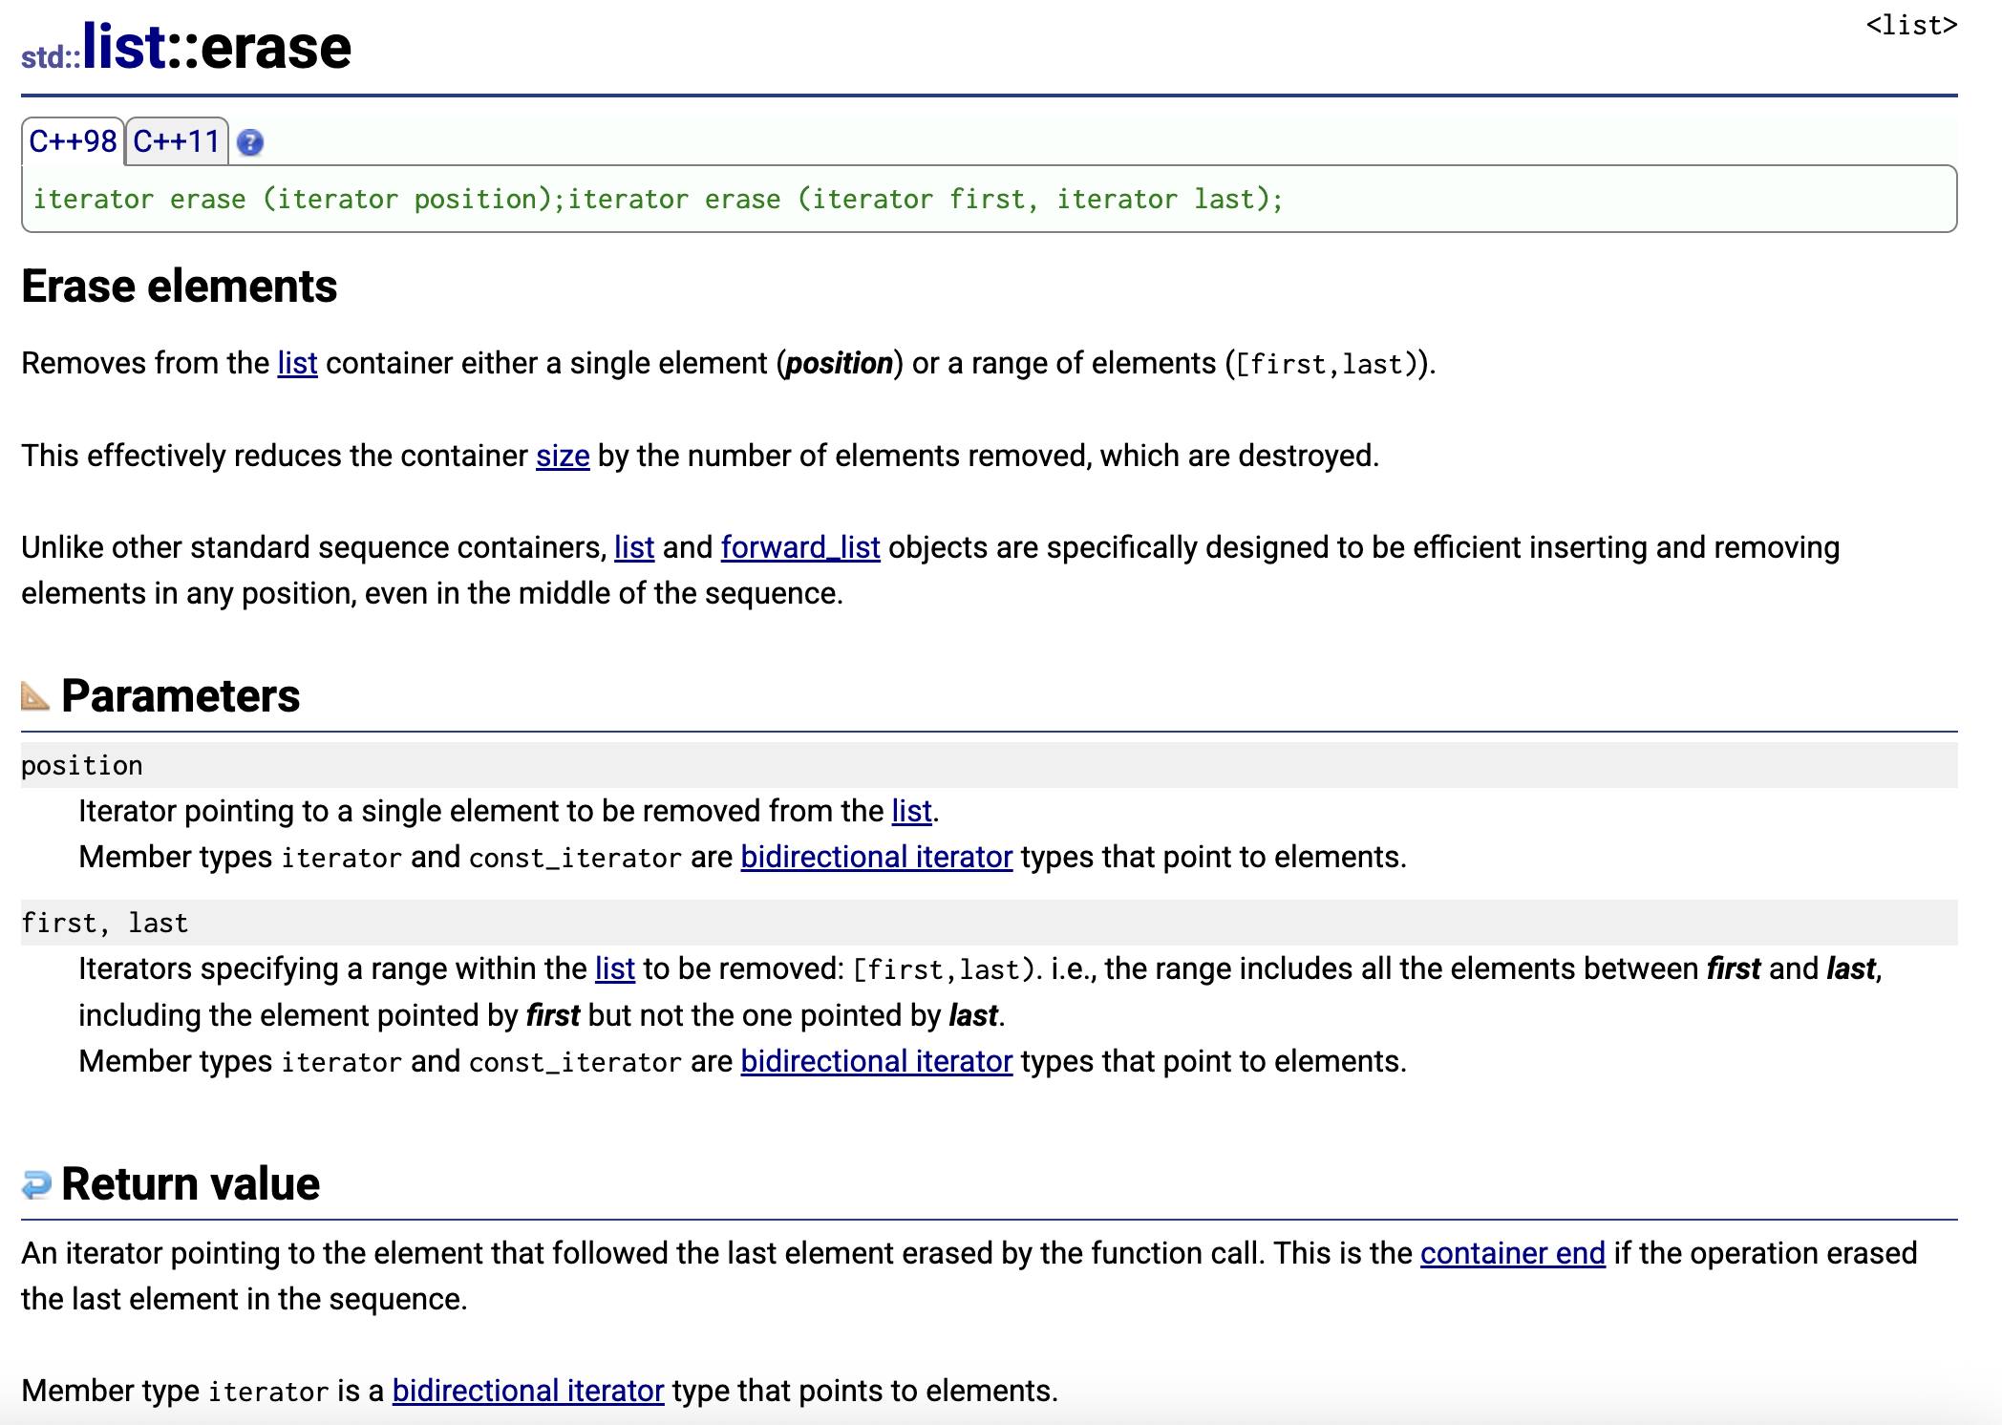Open the 'forward_list' link

coord(799,547)
